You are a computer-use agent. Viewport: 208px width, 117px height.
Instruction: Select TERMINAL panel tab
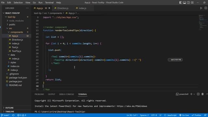point(83,94)
